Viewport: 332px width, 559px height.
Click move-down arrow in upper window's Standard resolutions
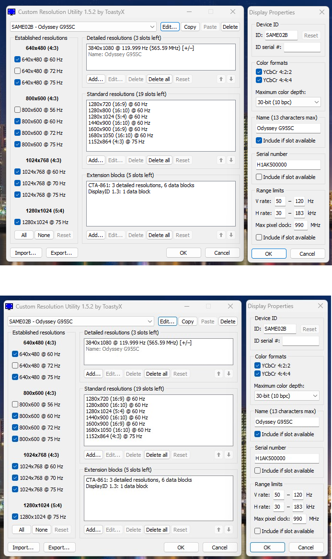[231, 160]
